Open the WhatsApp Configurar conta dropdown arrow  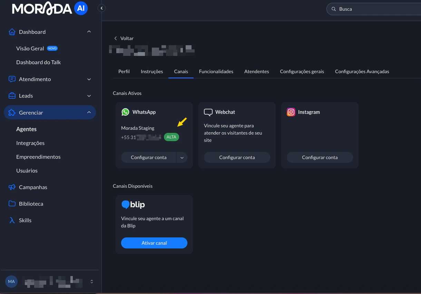coord(182,157)
